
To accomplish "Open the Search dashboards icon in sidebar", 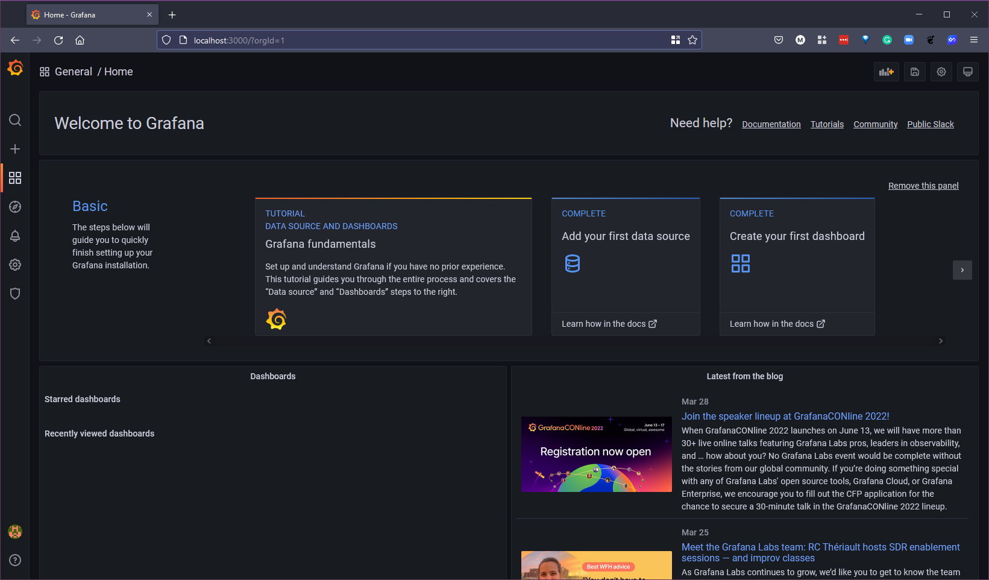I will click(x=15, y=120).
